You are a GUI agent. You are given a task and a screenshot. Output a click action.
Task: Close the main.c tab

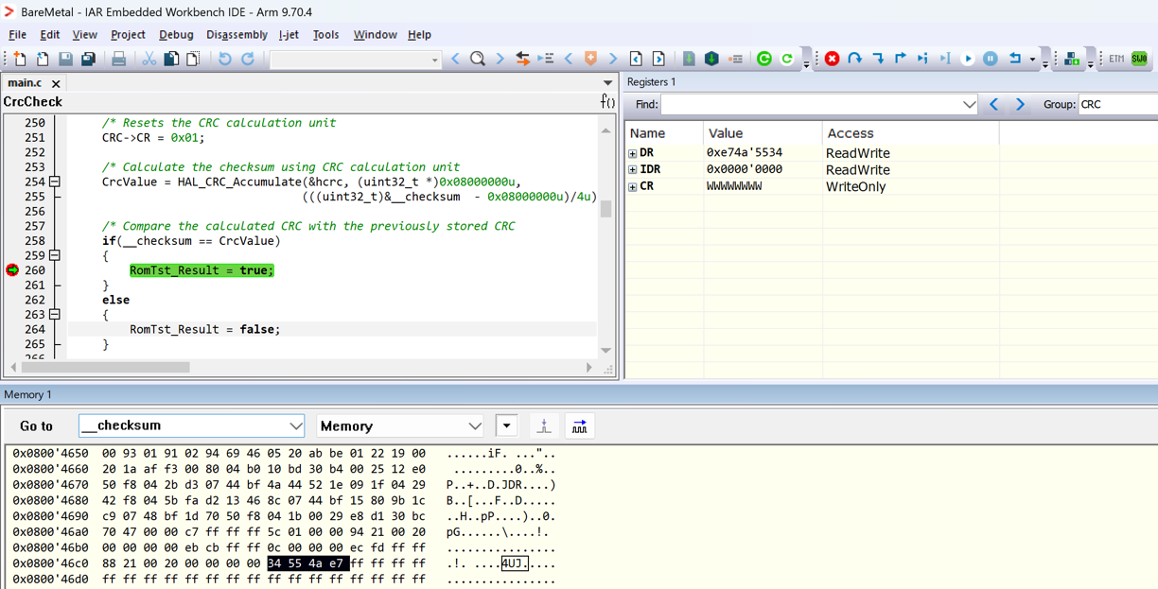(56, 84)
